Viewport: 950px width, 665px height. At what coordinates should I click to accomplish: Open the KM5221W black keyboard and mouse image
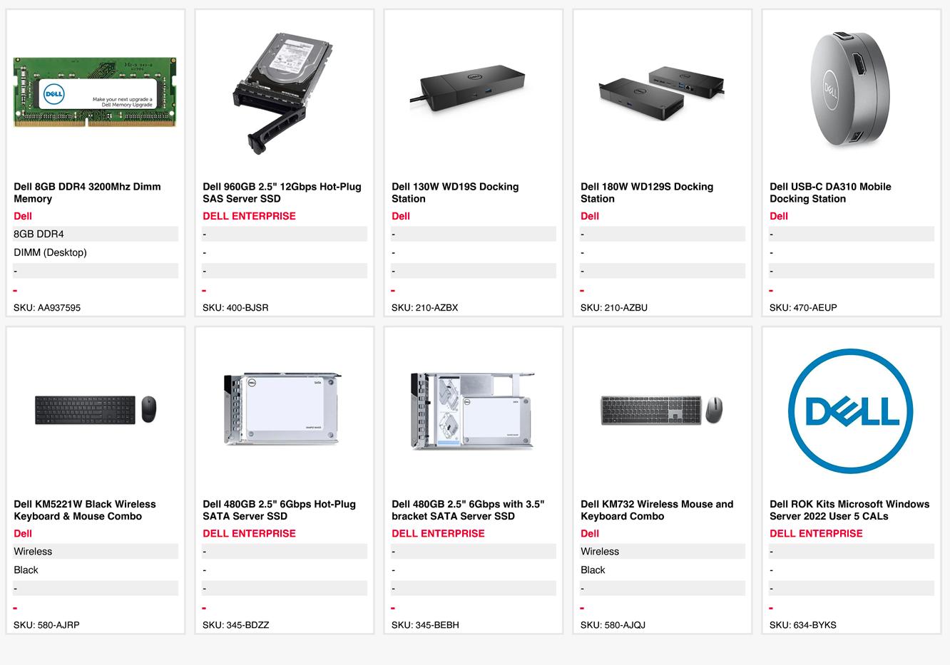(x=95, y=410)
